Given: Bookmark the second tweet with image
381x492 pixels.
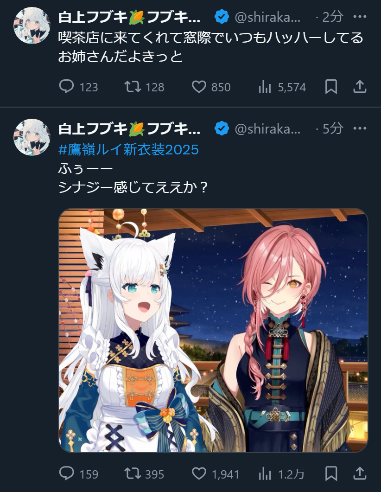Looking at the screenshot, I should (331, 473).
